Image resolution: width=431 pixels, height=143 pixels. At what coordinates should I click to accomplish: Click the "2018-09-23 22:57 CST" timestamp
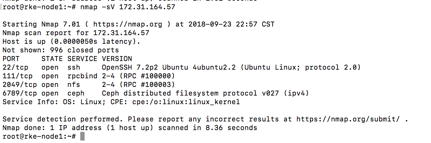pyautogui.click(x=231, y=24)
